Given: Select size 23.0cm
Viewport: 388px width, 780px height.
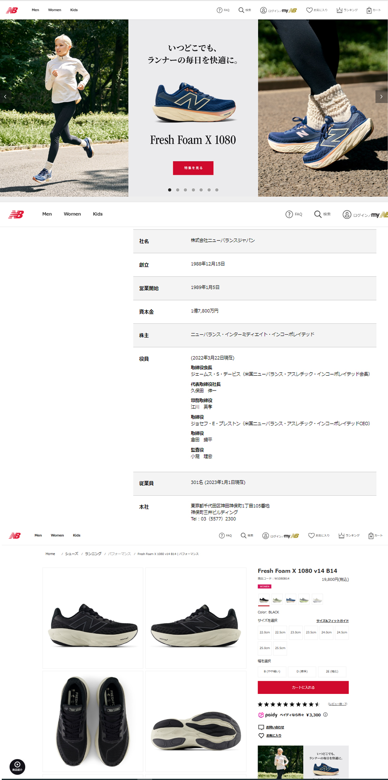Looking at the screenshot, I should pyautogui.click(x=295, y=633).
